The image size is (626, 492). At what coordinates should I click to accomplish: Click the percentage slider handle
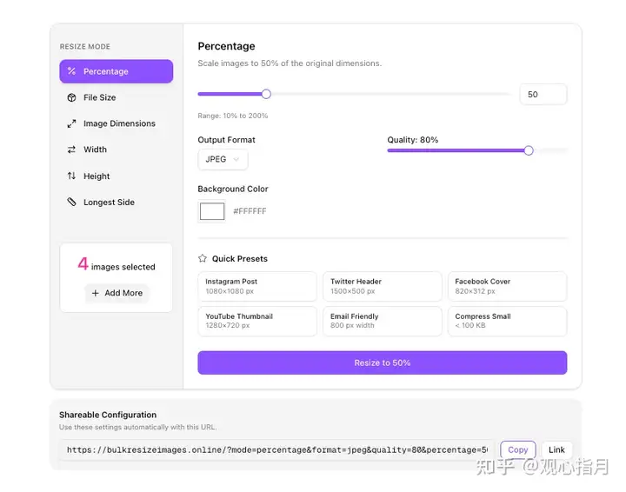266,94
